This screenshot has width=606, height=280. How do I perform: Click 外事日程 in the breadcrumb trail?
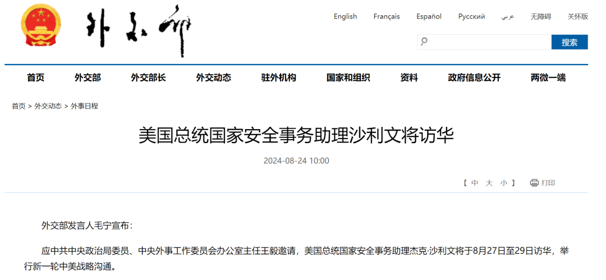[84, 105]
